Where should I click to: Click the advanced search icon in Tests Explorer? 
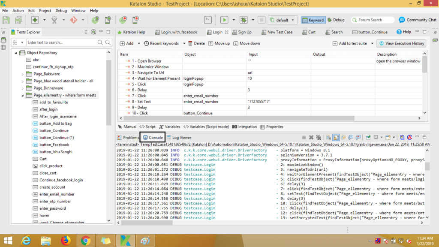coord(108,42)
